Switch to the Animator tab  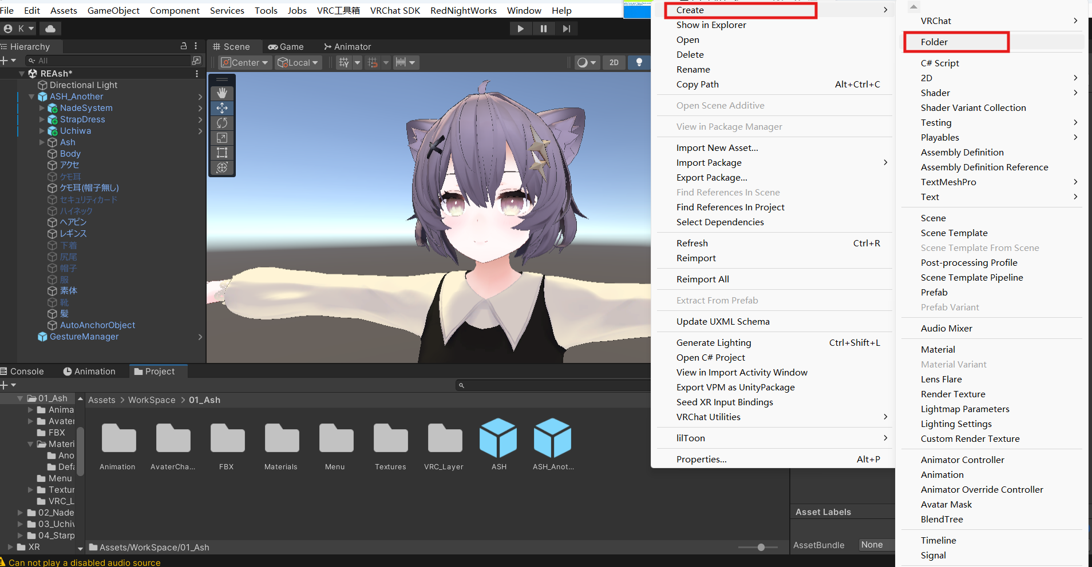(347, 47)
